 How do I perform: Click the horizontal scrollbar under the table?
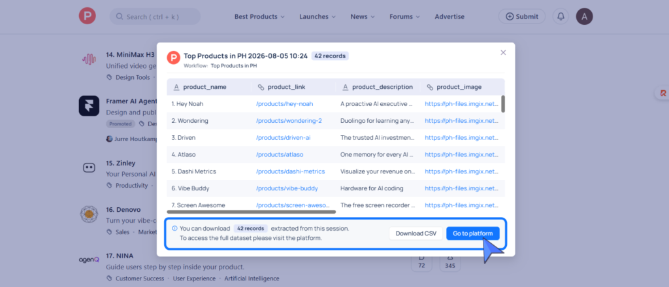pos(252,211)
